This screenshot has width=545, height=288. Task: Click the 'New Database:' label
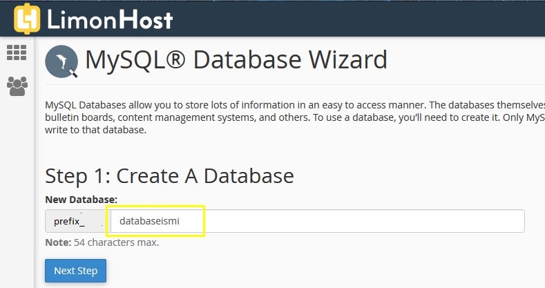[82, 200]
